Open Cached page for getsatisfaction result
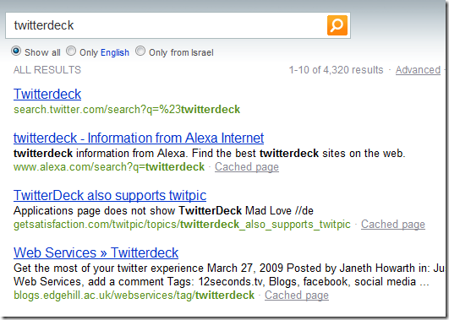 pos(393,225)
